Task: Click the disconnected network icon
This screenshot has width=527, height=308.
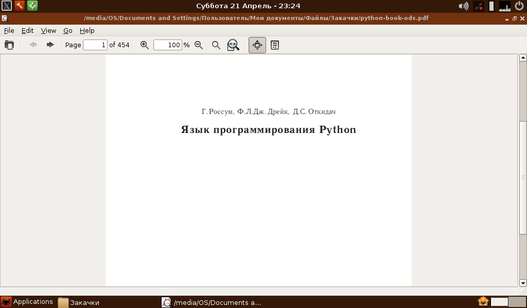Action: (x=478, y=6)
